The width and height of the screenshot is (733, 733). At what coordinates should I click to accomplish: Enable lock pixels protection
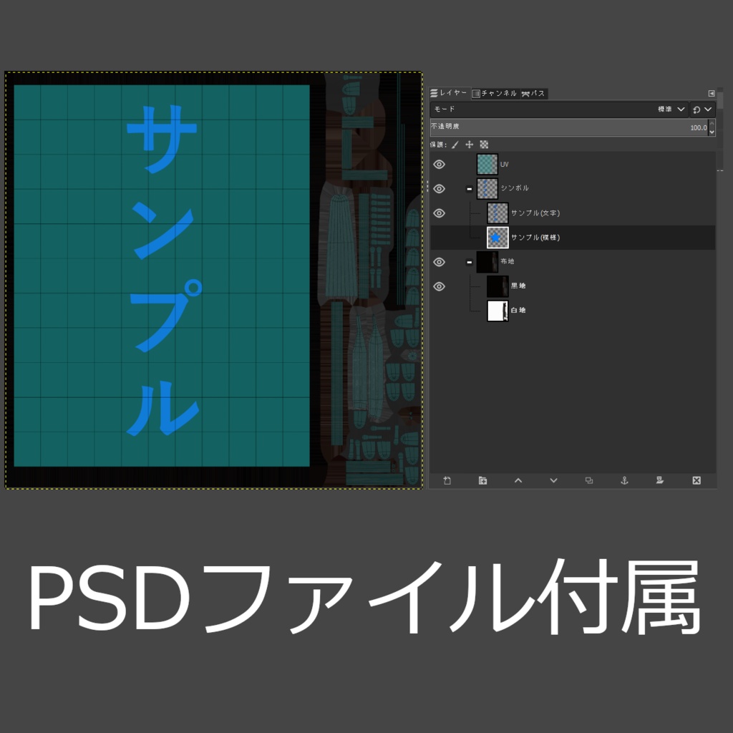(455, 144)
